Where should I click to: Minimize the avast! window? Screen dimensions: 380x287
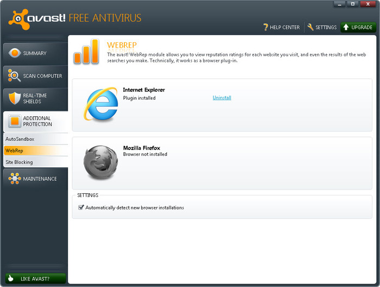click(x=339, y=4)
